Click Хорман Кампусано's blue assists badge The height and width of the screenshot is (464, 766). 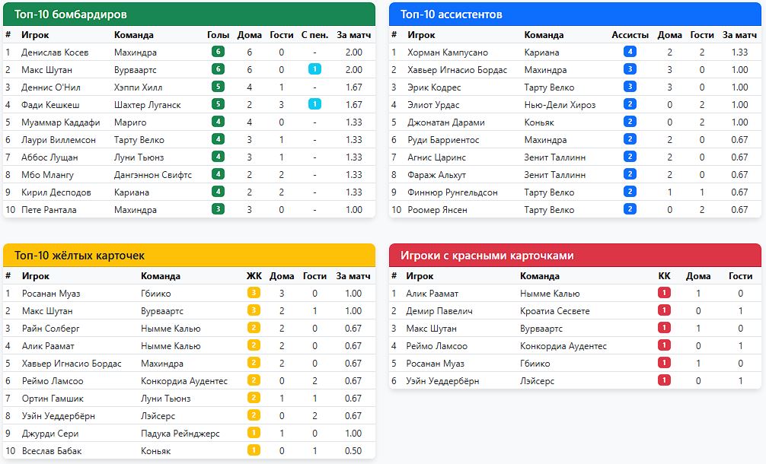630,52
